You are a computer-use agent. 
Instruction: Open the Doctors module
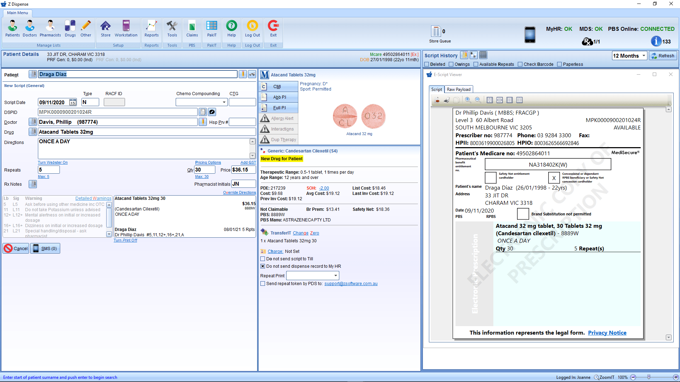tap(29, 29)
